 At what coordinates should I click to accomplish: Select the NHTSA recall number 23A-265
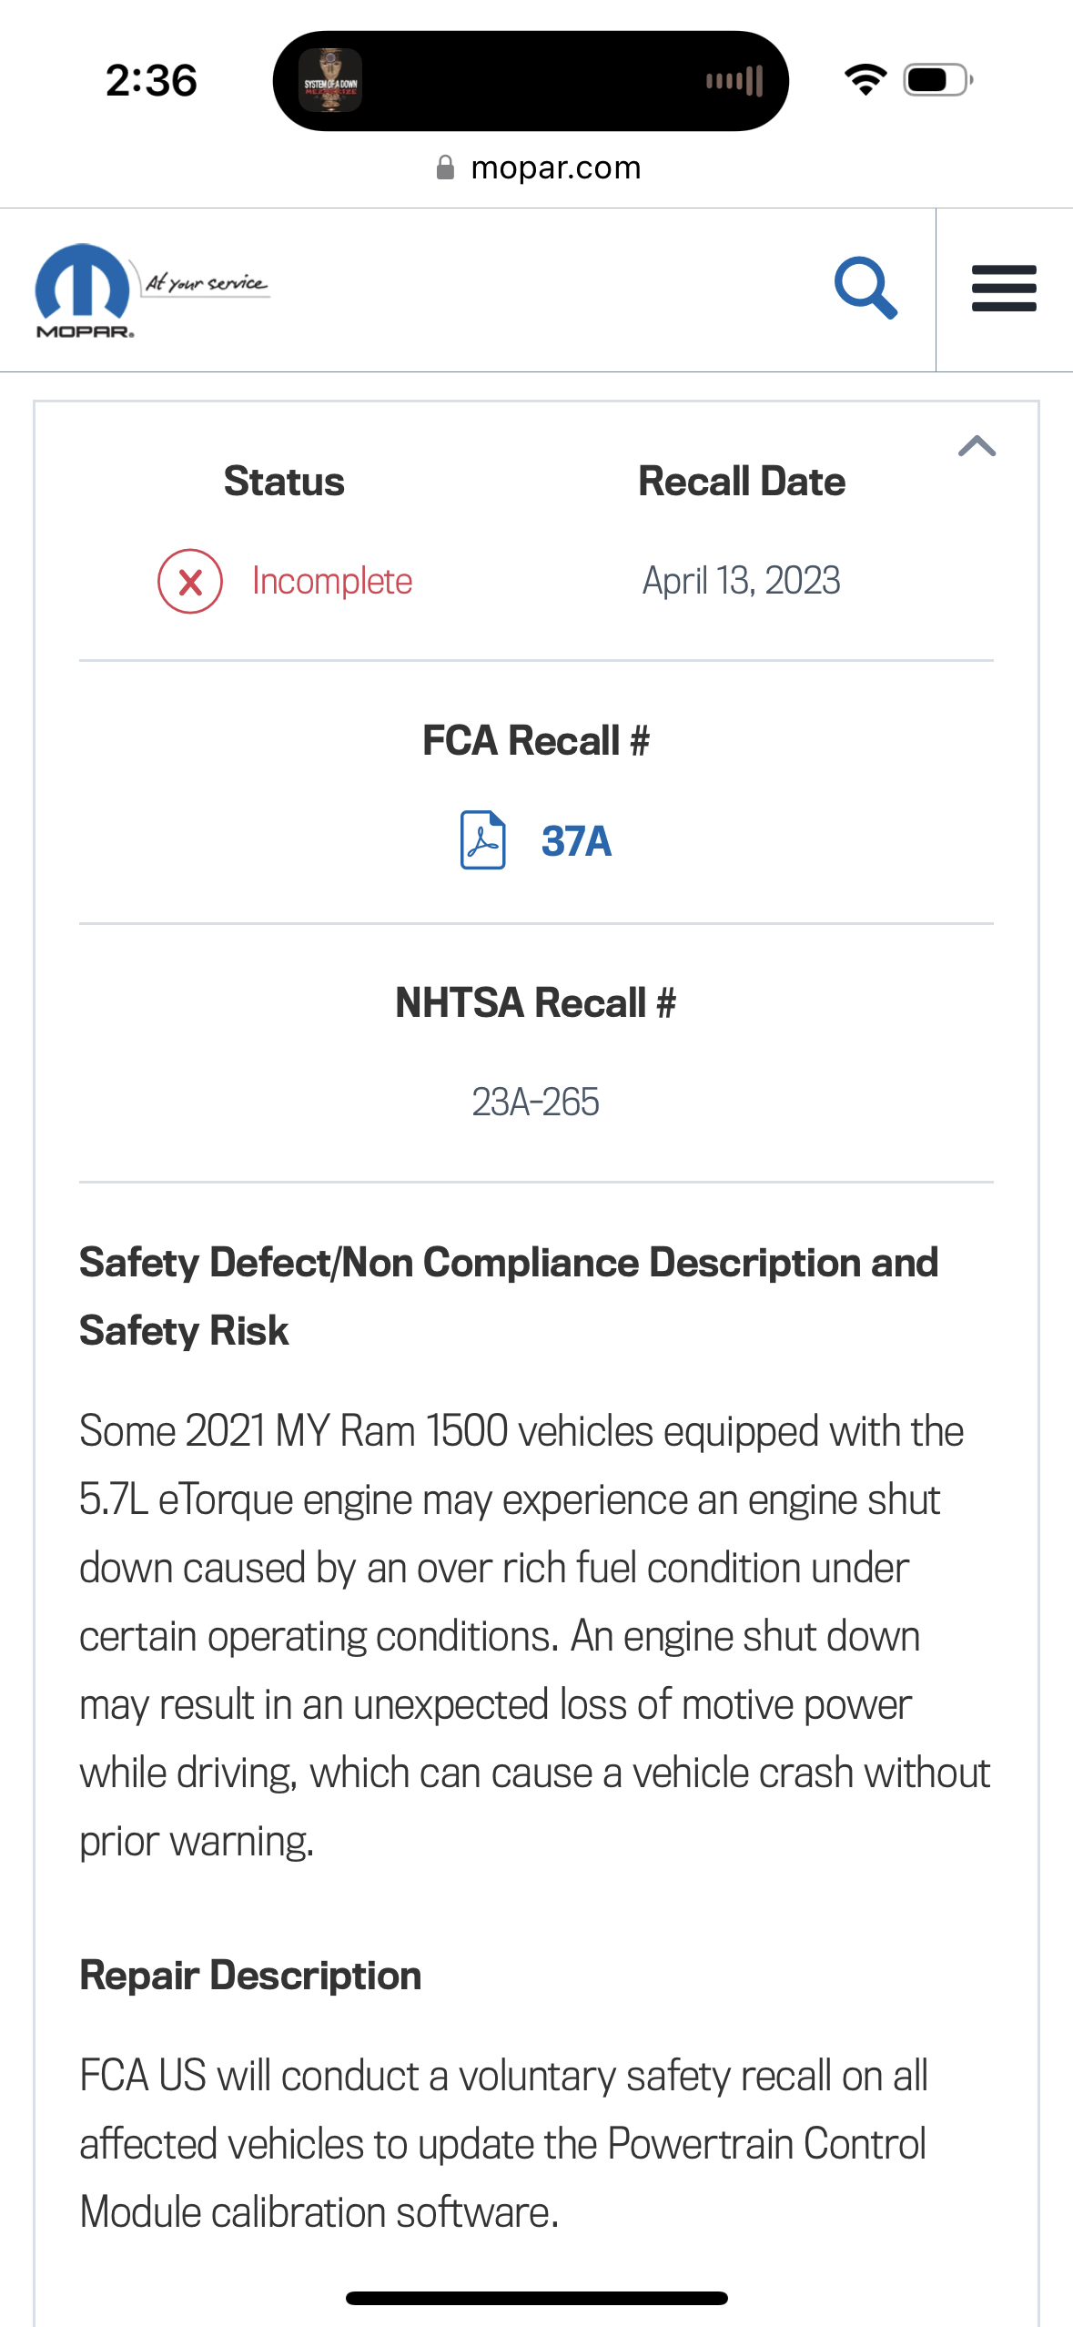pos(535,1102)
